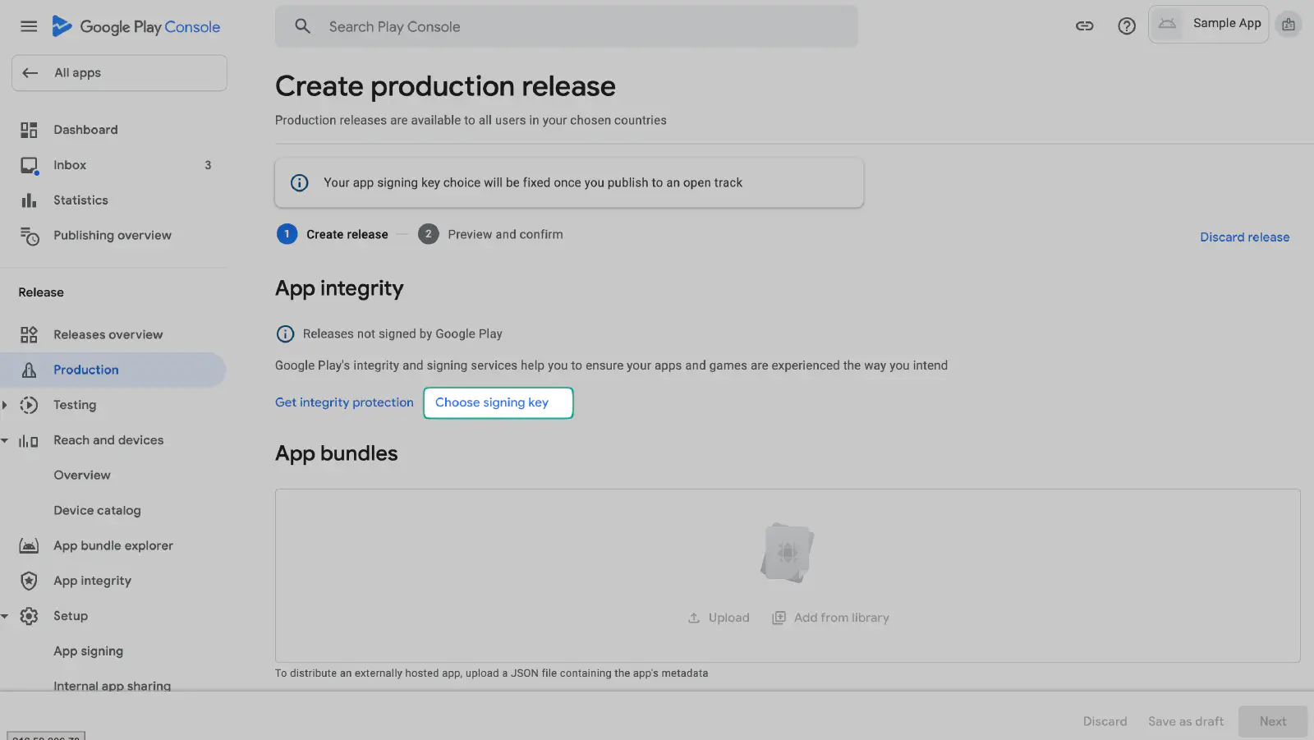Open Setup in the sidebar
Viewport: 1314px width, 740px height.
tap(71, 616)
